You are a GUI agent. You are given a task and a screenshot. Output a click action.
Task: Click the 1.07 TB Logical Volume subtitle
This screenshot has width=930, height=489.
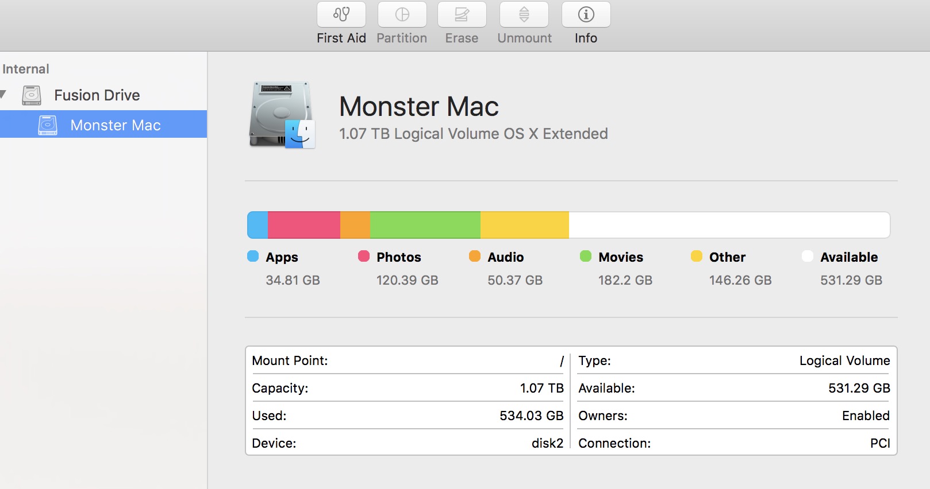(x=474, y=134)
